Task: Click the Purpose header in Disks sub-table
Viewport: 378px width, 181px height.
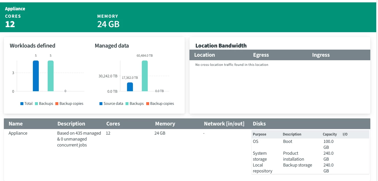Action: coord(260,134)
